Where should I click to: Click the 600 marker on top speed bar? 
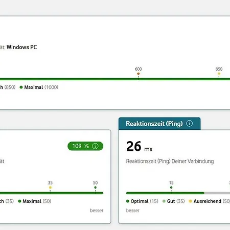click(139, 74)
